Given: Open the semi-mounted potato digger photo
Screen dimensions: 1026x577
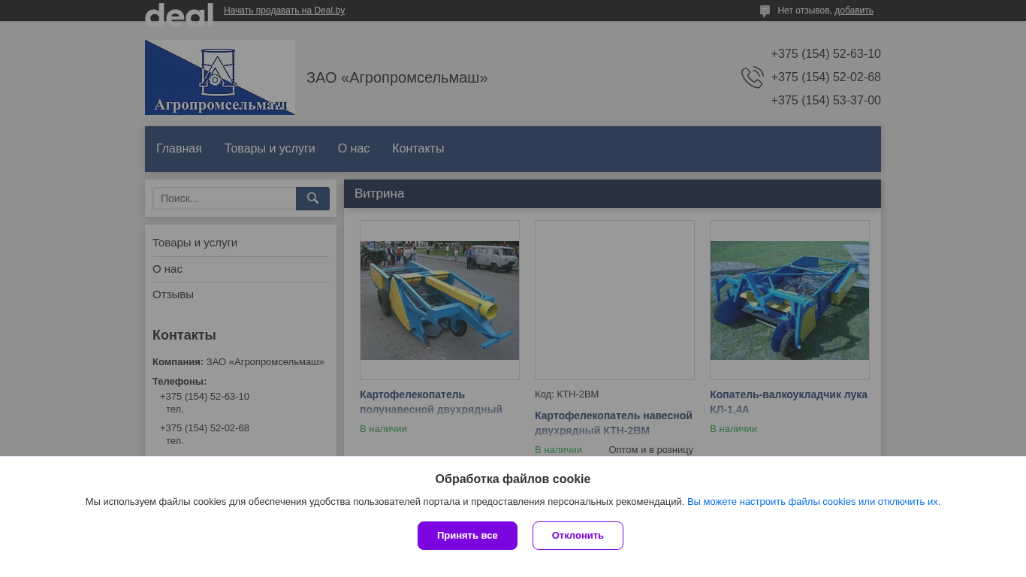Looking at the screenshot, I should point(439,300).
